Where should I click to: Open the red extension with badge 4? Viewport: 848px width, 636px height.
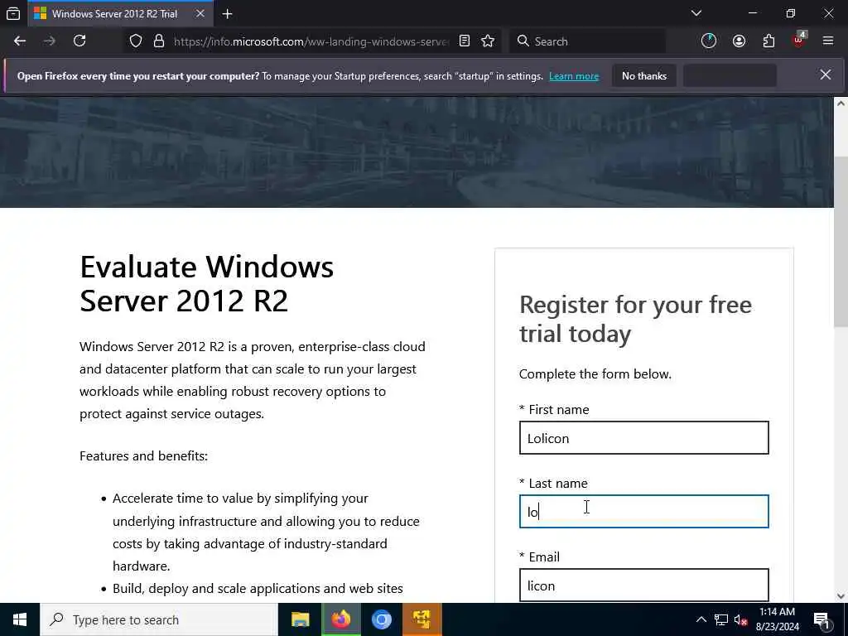(x=799, y=40)
